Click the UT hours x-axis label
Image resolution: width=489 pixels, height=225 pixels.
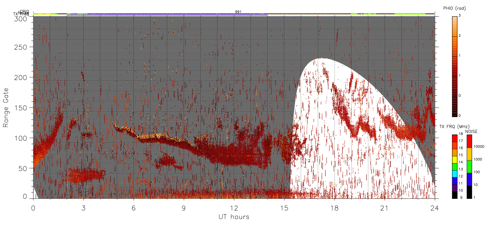pos(234,217)
